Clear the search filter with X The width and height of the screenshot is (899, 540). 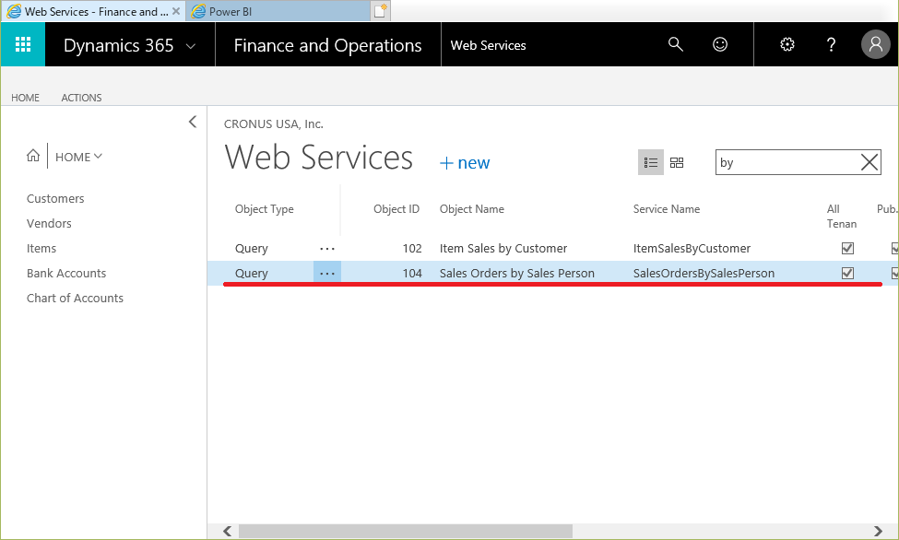pos(869,163)
